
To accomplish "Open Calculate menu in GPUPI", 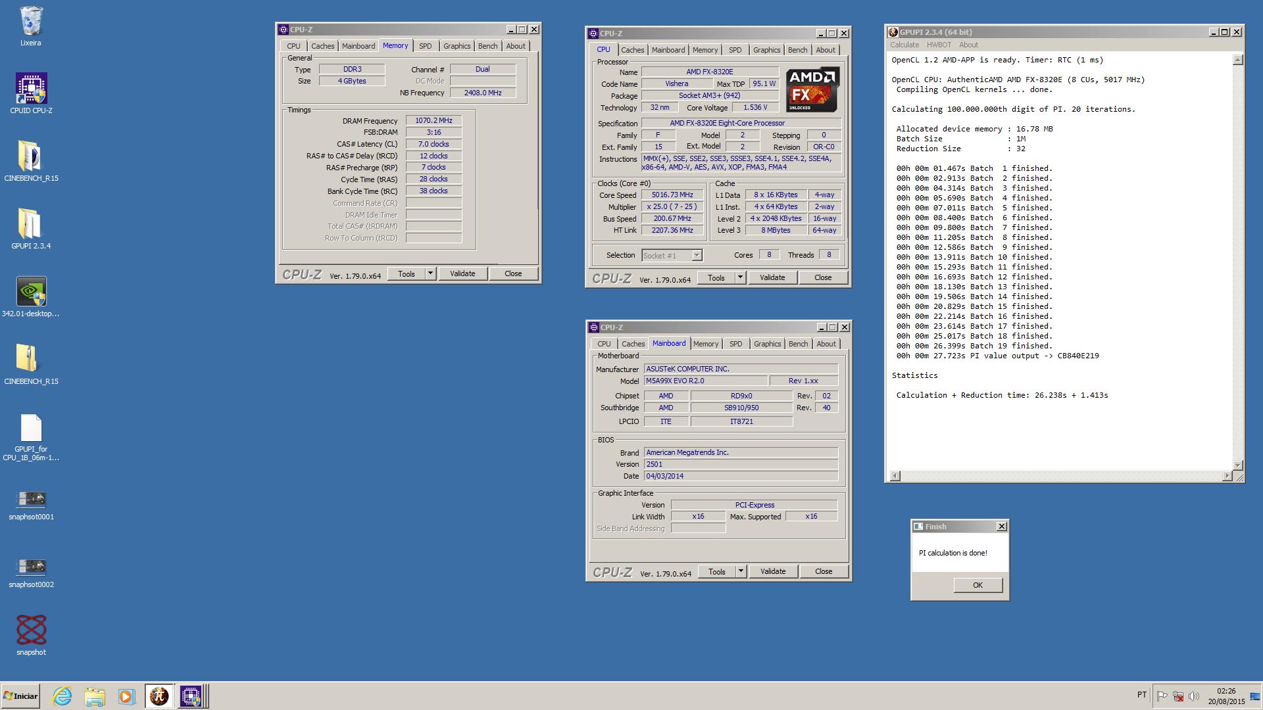I will click(x=904, y=45).
